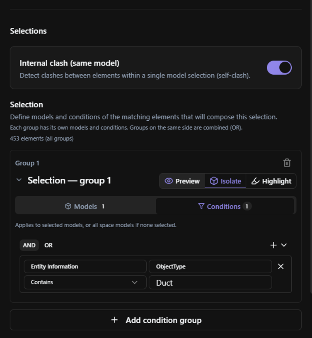
Task: Click the plus icon to add condition
Action: (x=273, y=245)
